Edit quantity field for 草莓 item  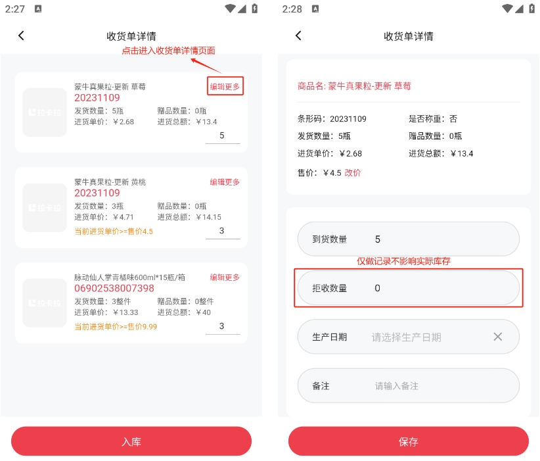tap(223, 136)
